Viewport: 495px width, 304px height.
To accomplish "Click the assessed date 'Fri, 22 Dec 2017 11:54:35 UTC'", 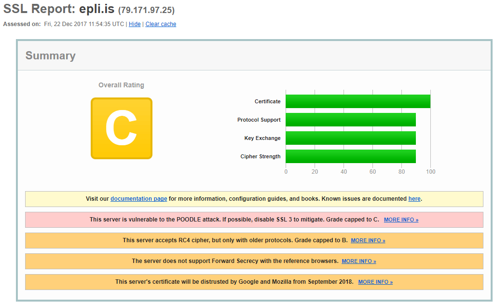I will coord(84,24).
